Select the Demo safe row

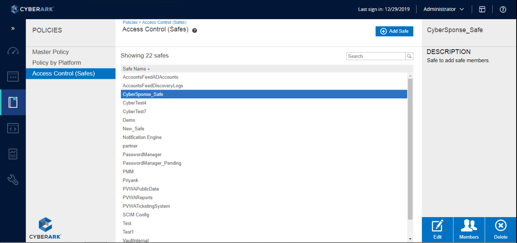tap(264, 120)
